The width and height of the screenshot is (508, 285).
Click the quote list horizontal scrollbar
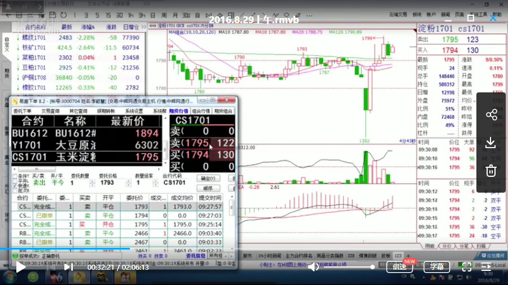[86, 169]
